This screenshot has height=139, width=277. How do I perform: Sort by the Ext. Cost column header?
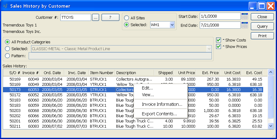pyautogui.click(x=252, y=73)
